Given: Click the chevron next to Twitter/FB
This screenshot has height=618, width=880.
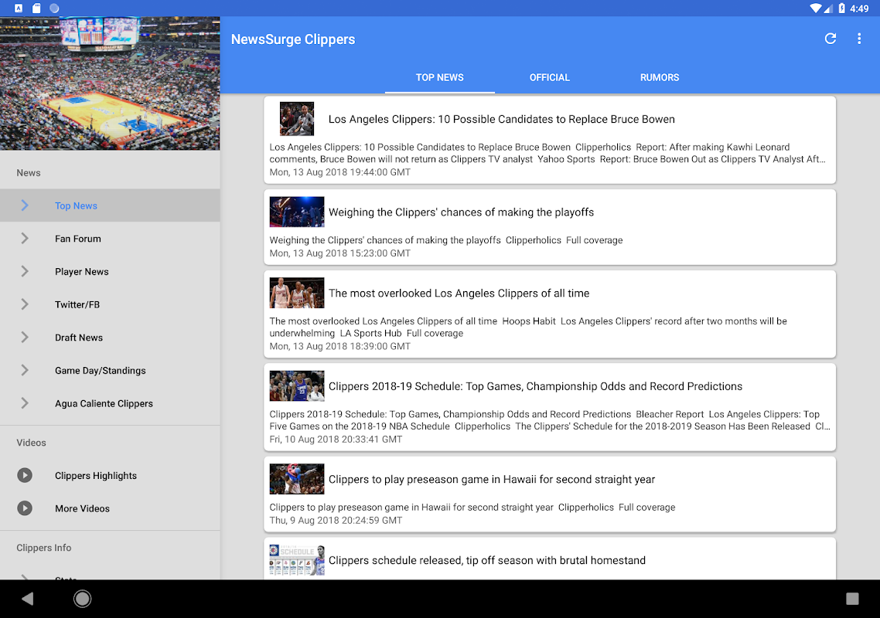Looking at the screenshot, I should click(x=25, y=304).
